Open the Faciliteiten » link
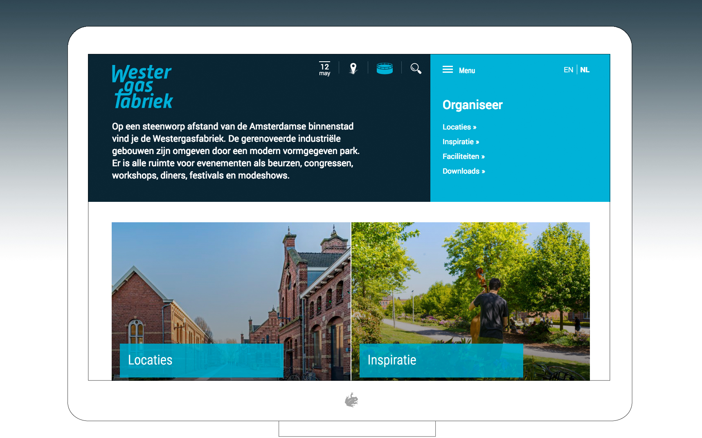The width and height of the screenshot is (702, 438). coord(464,156)
